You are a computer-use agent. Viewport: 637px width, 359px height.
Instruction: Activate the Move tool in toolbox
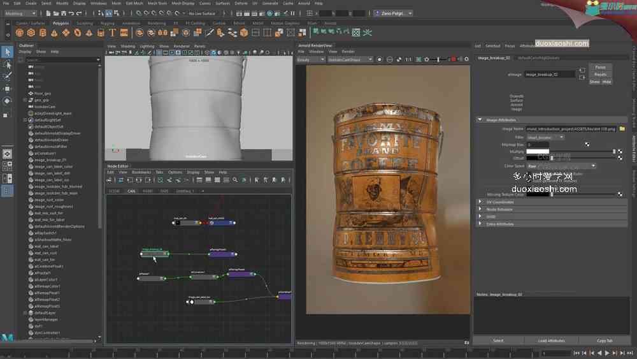click(x=7, y=89)
